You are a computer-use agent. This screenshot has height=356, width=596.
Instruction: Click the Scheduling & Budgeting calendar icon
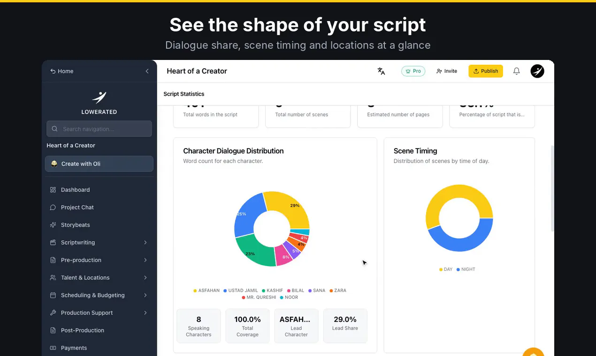pyautogui.click(x=53, y=295)
